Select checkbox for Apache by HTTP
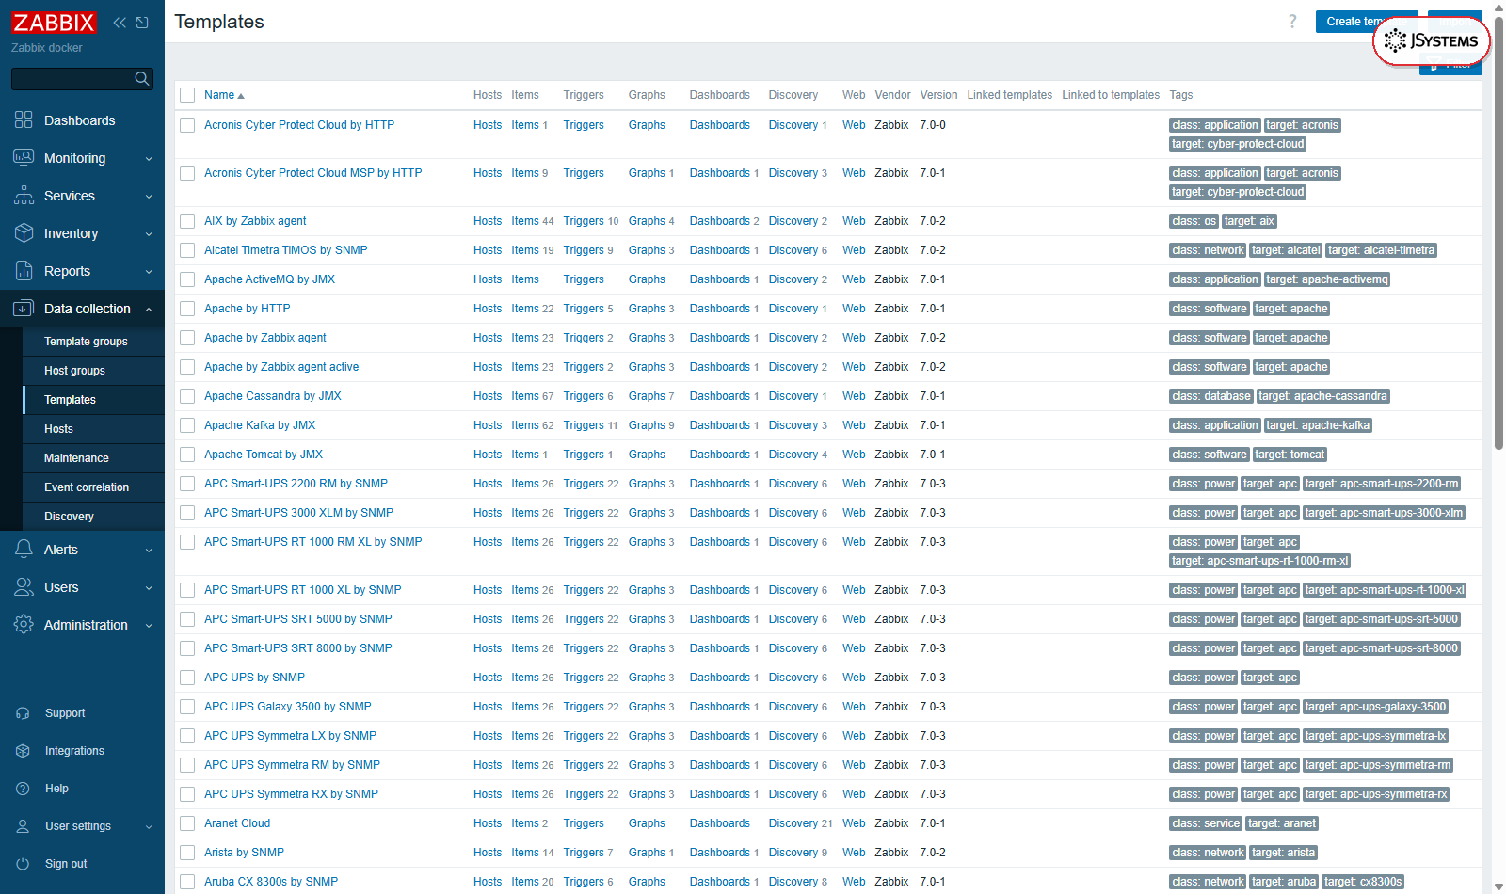Image resolution: width=1506 pixels, height=894 pixels. coord(187,309)
